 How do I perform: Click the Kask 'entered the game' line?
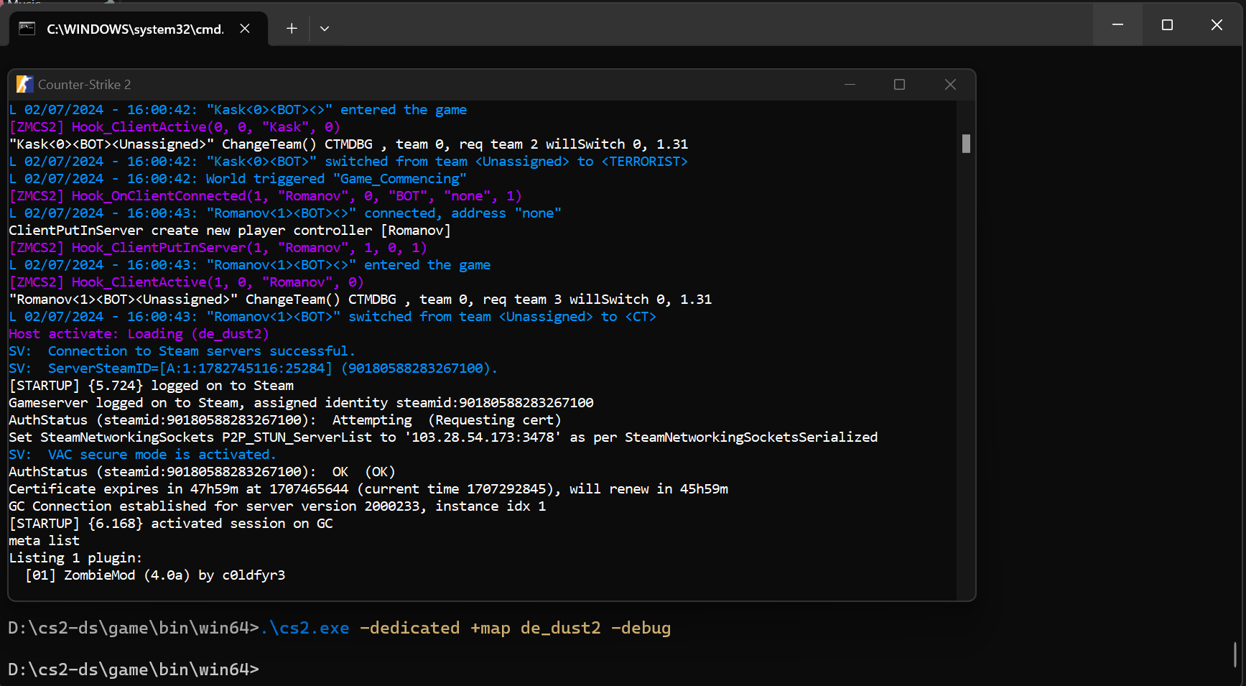[x=238, y=110]
